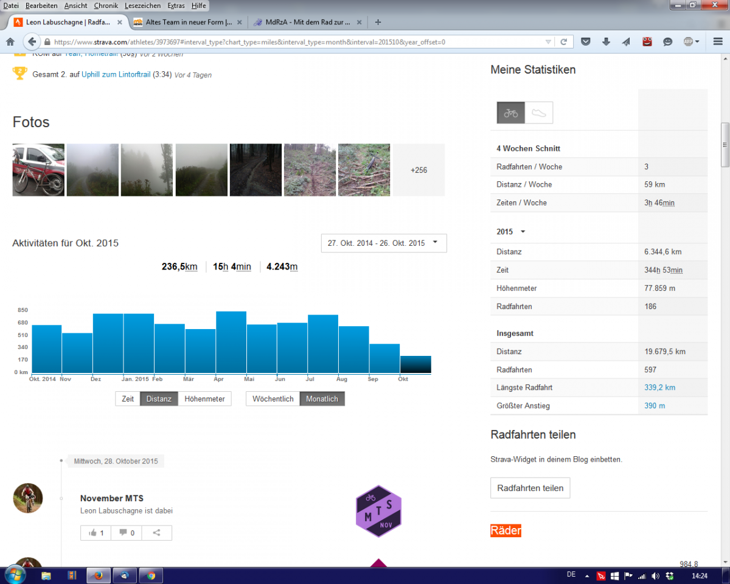This screenshot has width=730, height=584.
Task: Switch to the running shoe stats icon
Action: [538, 113]
